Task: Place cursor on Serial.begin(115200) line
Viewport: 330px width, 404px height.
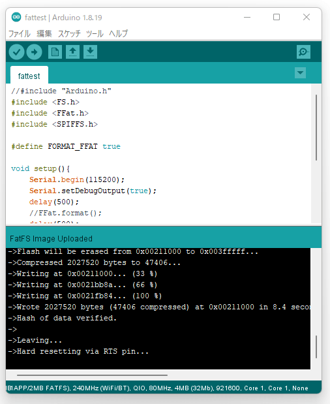Action: coord(77,179)
